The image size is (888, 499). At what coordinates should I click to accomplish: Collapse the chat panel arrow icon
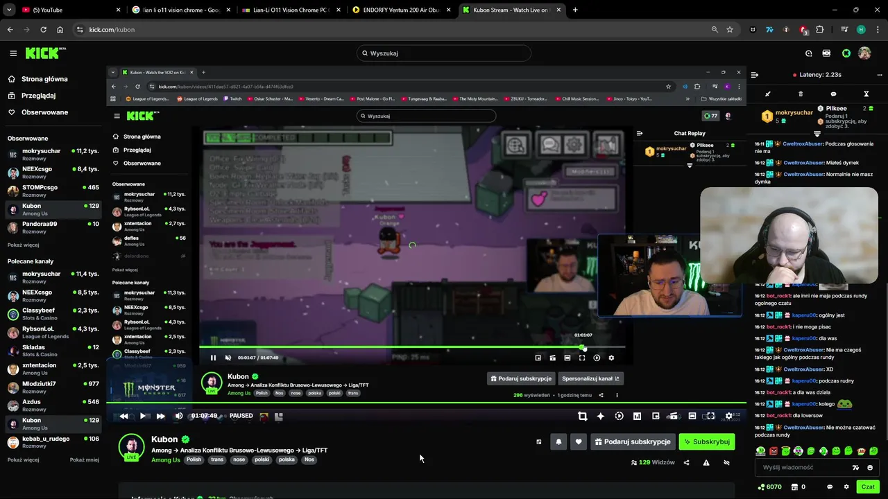(x=755, y=74)
